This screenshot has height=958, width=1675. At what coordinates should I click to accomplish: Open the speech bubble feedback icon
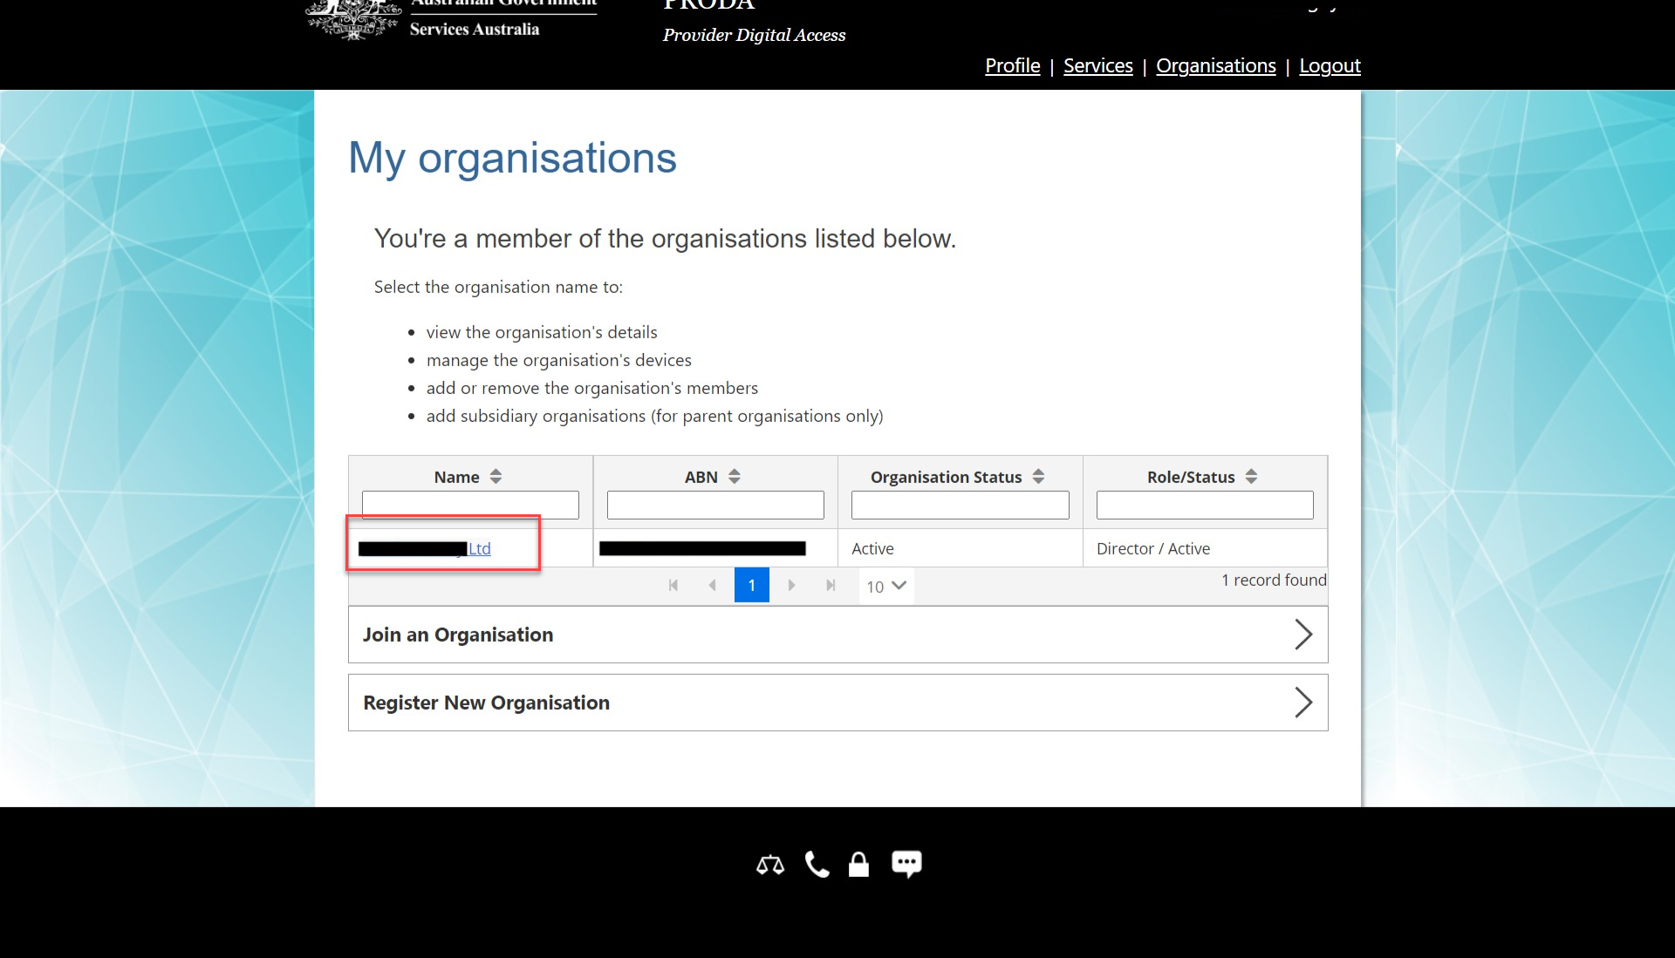tap(906, 864)
